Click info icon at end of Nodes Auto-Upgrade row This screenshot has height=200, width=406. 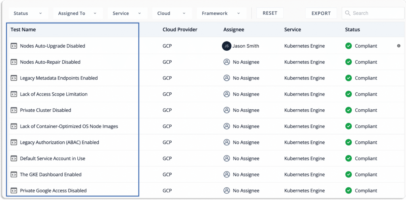[399, 46]
